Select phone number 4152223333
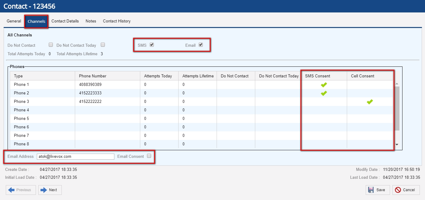Image resolution: width=425 pixels, height=200 pixels. (x=90, y=93)
